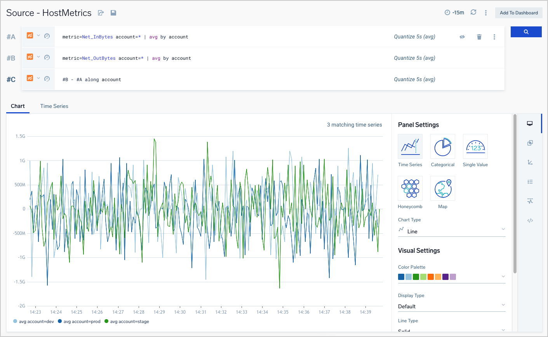Viewport: 548px width, 337px height.
Task: Click the refresh icon in the header
Action: [473, 12]
